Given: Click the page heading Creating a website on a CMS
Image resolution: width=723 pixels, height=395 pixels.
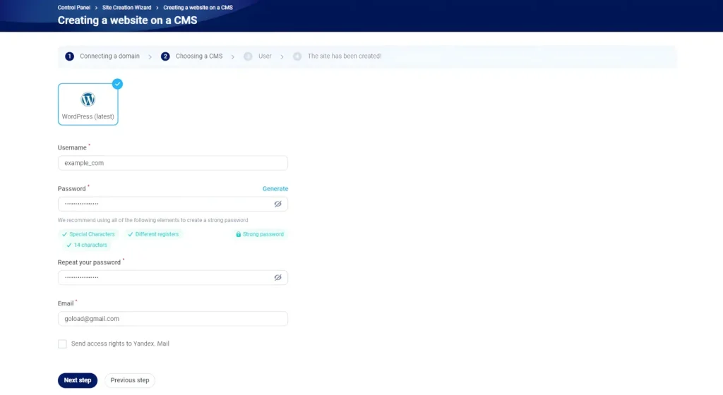Looking at the screenshot, I should click(127, 20).
